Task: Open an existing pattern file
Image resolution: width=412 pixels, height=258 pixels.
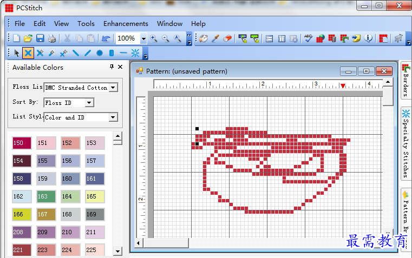Action: 28,38
